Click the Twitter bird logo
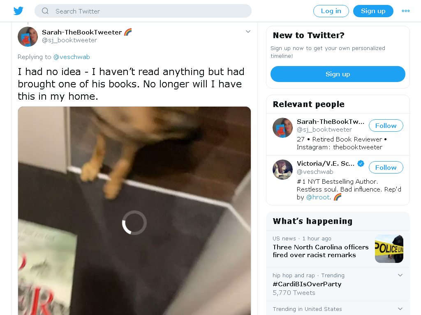421x315 pixels. coord(19,11)
